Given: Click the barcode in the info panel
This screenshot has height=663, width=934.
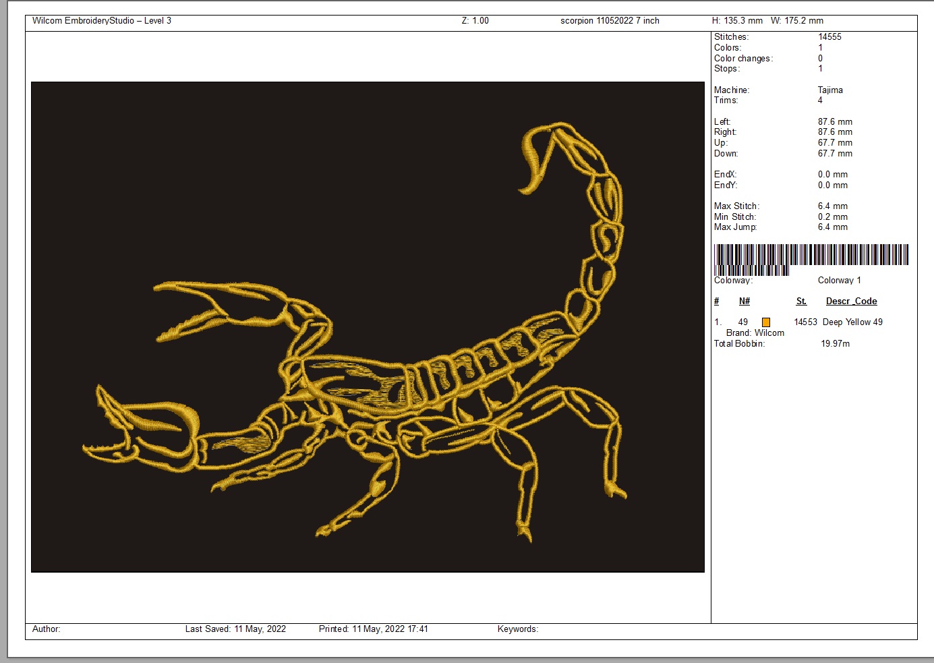Looking at the screenshot, I should [811, 260].
